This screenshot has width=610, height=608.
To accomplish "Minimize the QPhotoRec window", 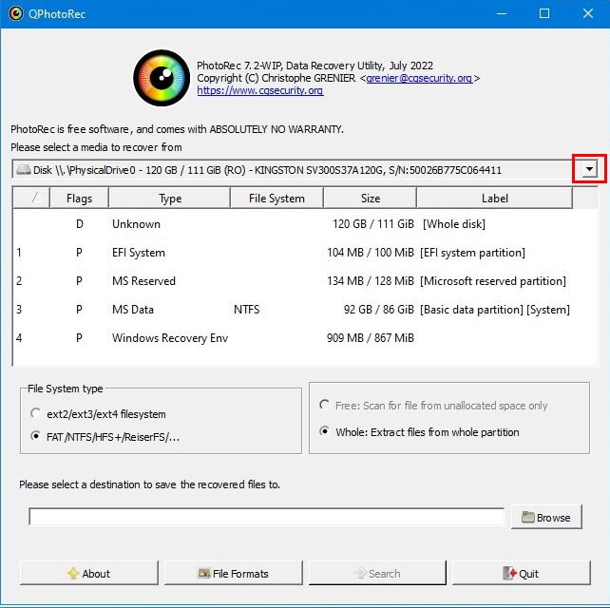I will (502, 14).
